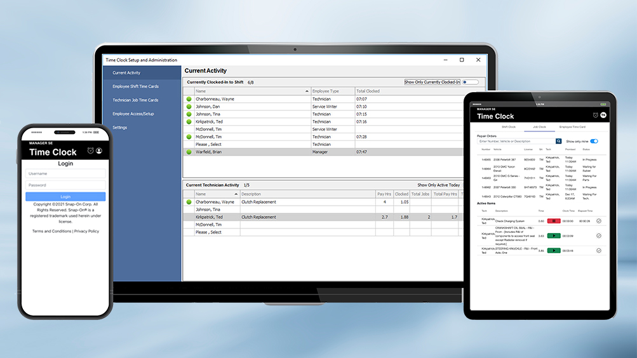The image size is (637, 358).
Task: Click the alarm clock icon on the tablet header
Action: 595,115
